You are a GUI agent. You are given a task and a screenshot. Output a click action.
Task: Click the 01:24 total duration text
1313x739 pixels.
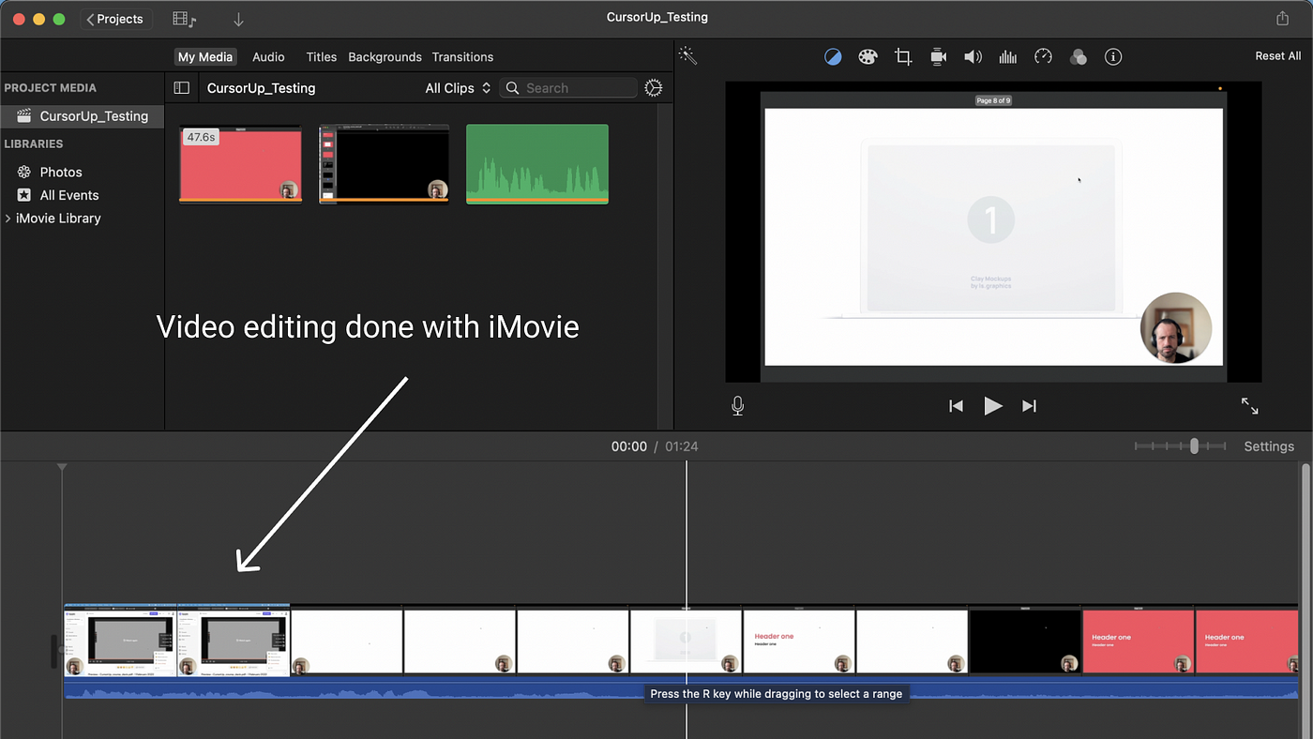tap(682, 446)
